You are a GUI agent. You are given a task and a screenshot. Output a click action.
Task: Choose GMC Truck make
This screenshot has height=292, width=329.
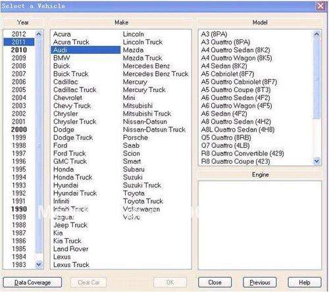click(70, 161)
